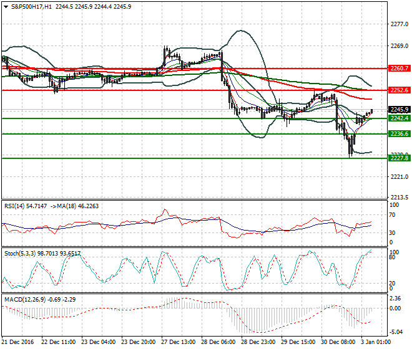Click the black 2245.9 current price label
The image size is (412, 349).
pos(399,110)
